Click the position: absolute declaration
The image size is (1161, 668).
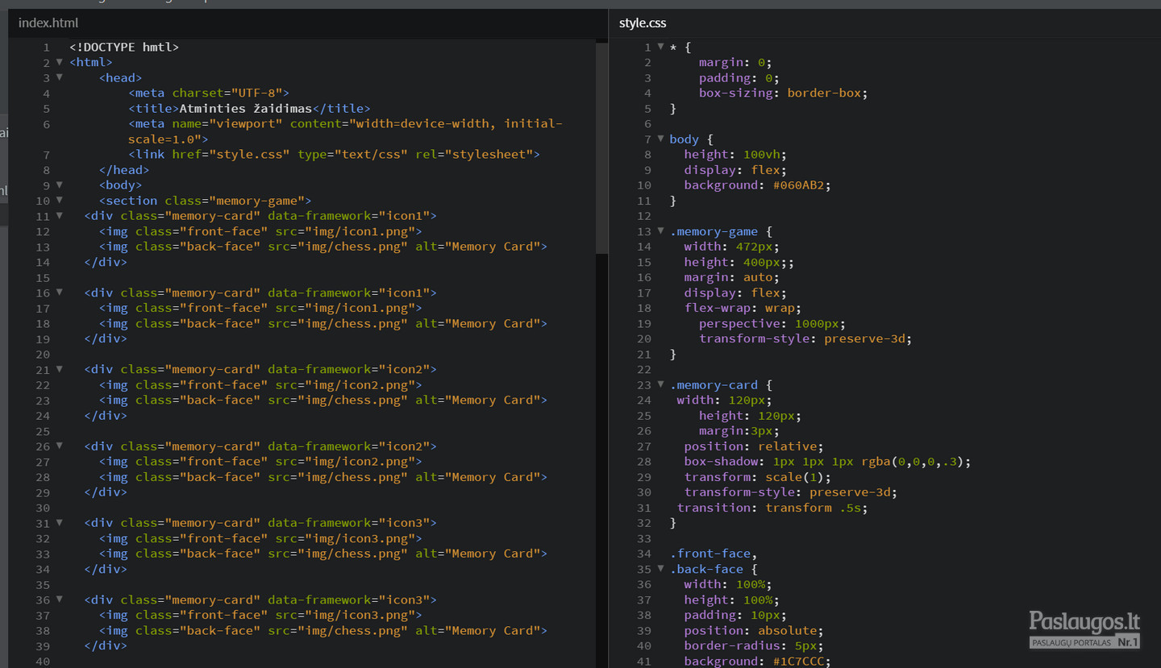coord(754,630)
